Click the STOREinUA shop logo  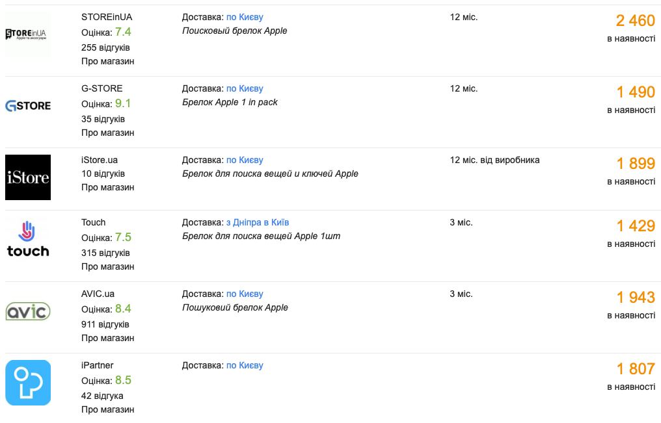pyautogui.click(x=28, y=34)
